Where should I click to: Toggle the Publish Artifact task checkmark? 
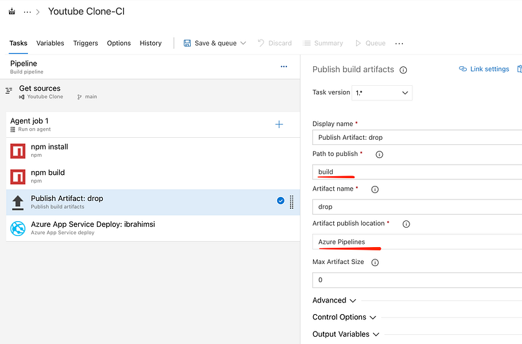coord(281,200)
